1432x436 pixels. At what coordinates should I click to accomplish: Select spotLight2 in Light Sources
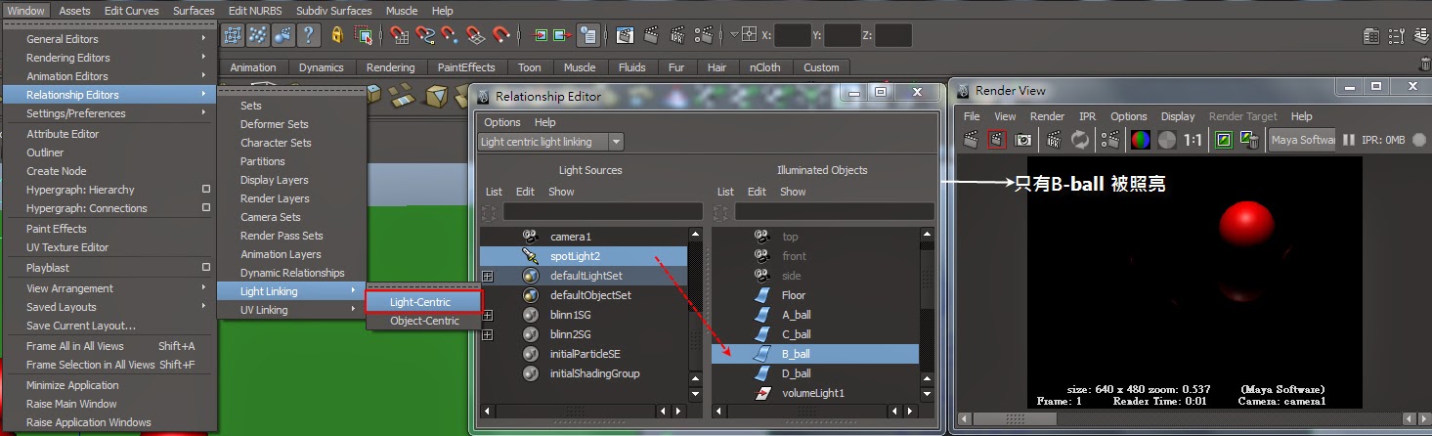click(x=585, y=256)
